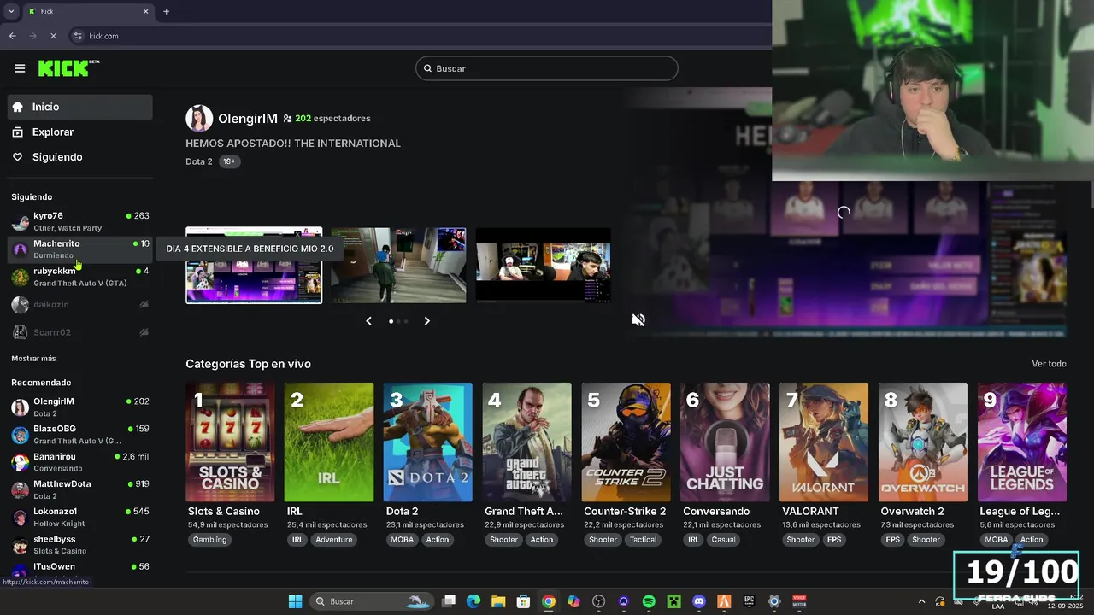Click the Tactical tag under Counter-Strike 2
Screen dimensions: 1094x615
643,540
